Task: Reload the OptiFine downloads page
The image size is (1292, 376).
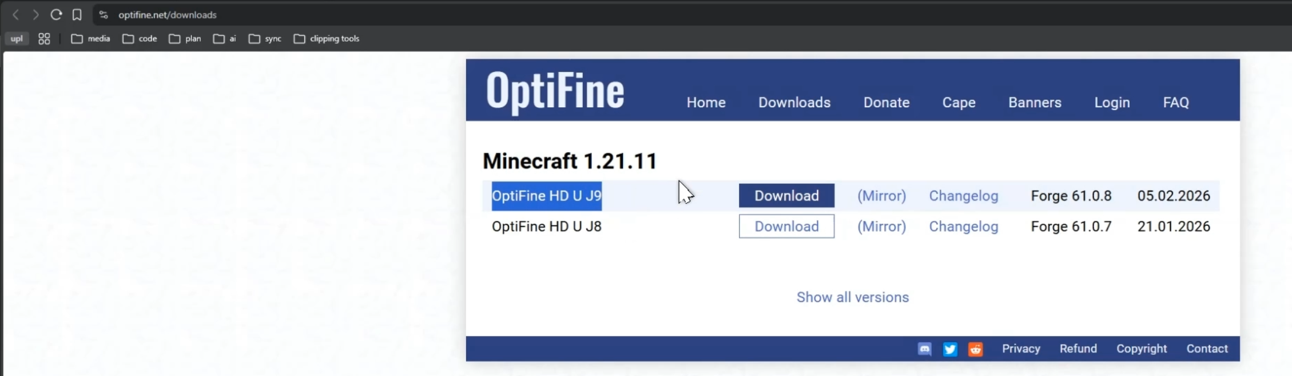Action: click(x=56, y=15)
